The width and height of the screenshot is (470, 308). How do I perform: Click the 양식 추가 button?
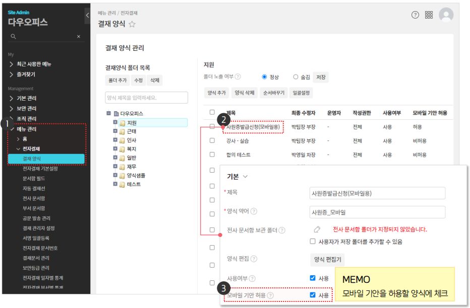coord(216,93)
